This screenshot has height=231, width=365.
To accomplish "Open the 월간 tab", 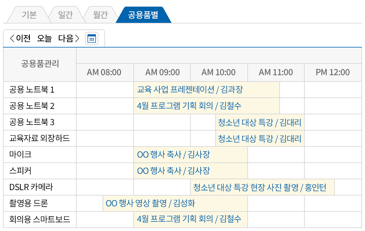I will (100, 15).
